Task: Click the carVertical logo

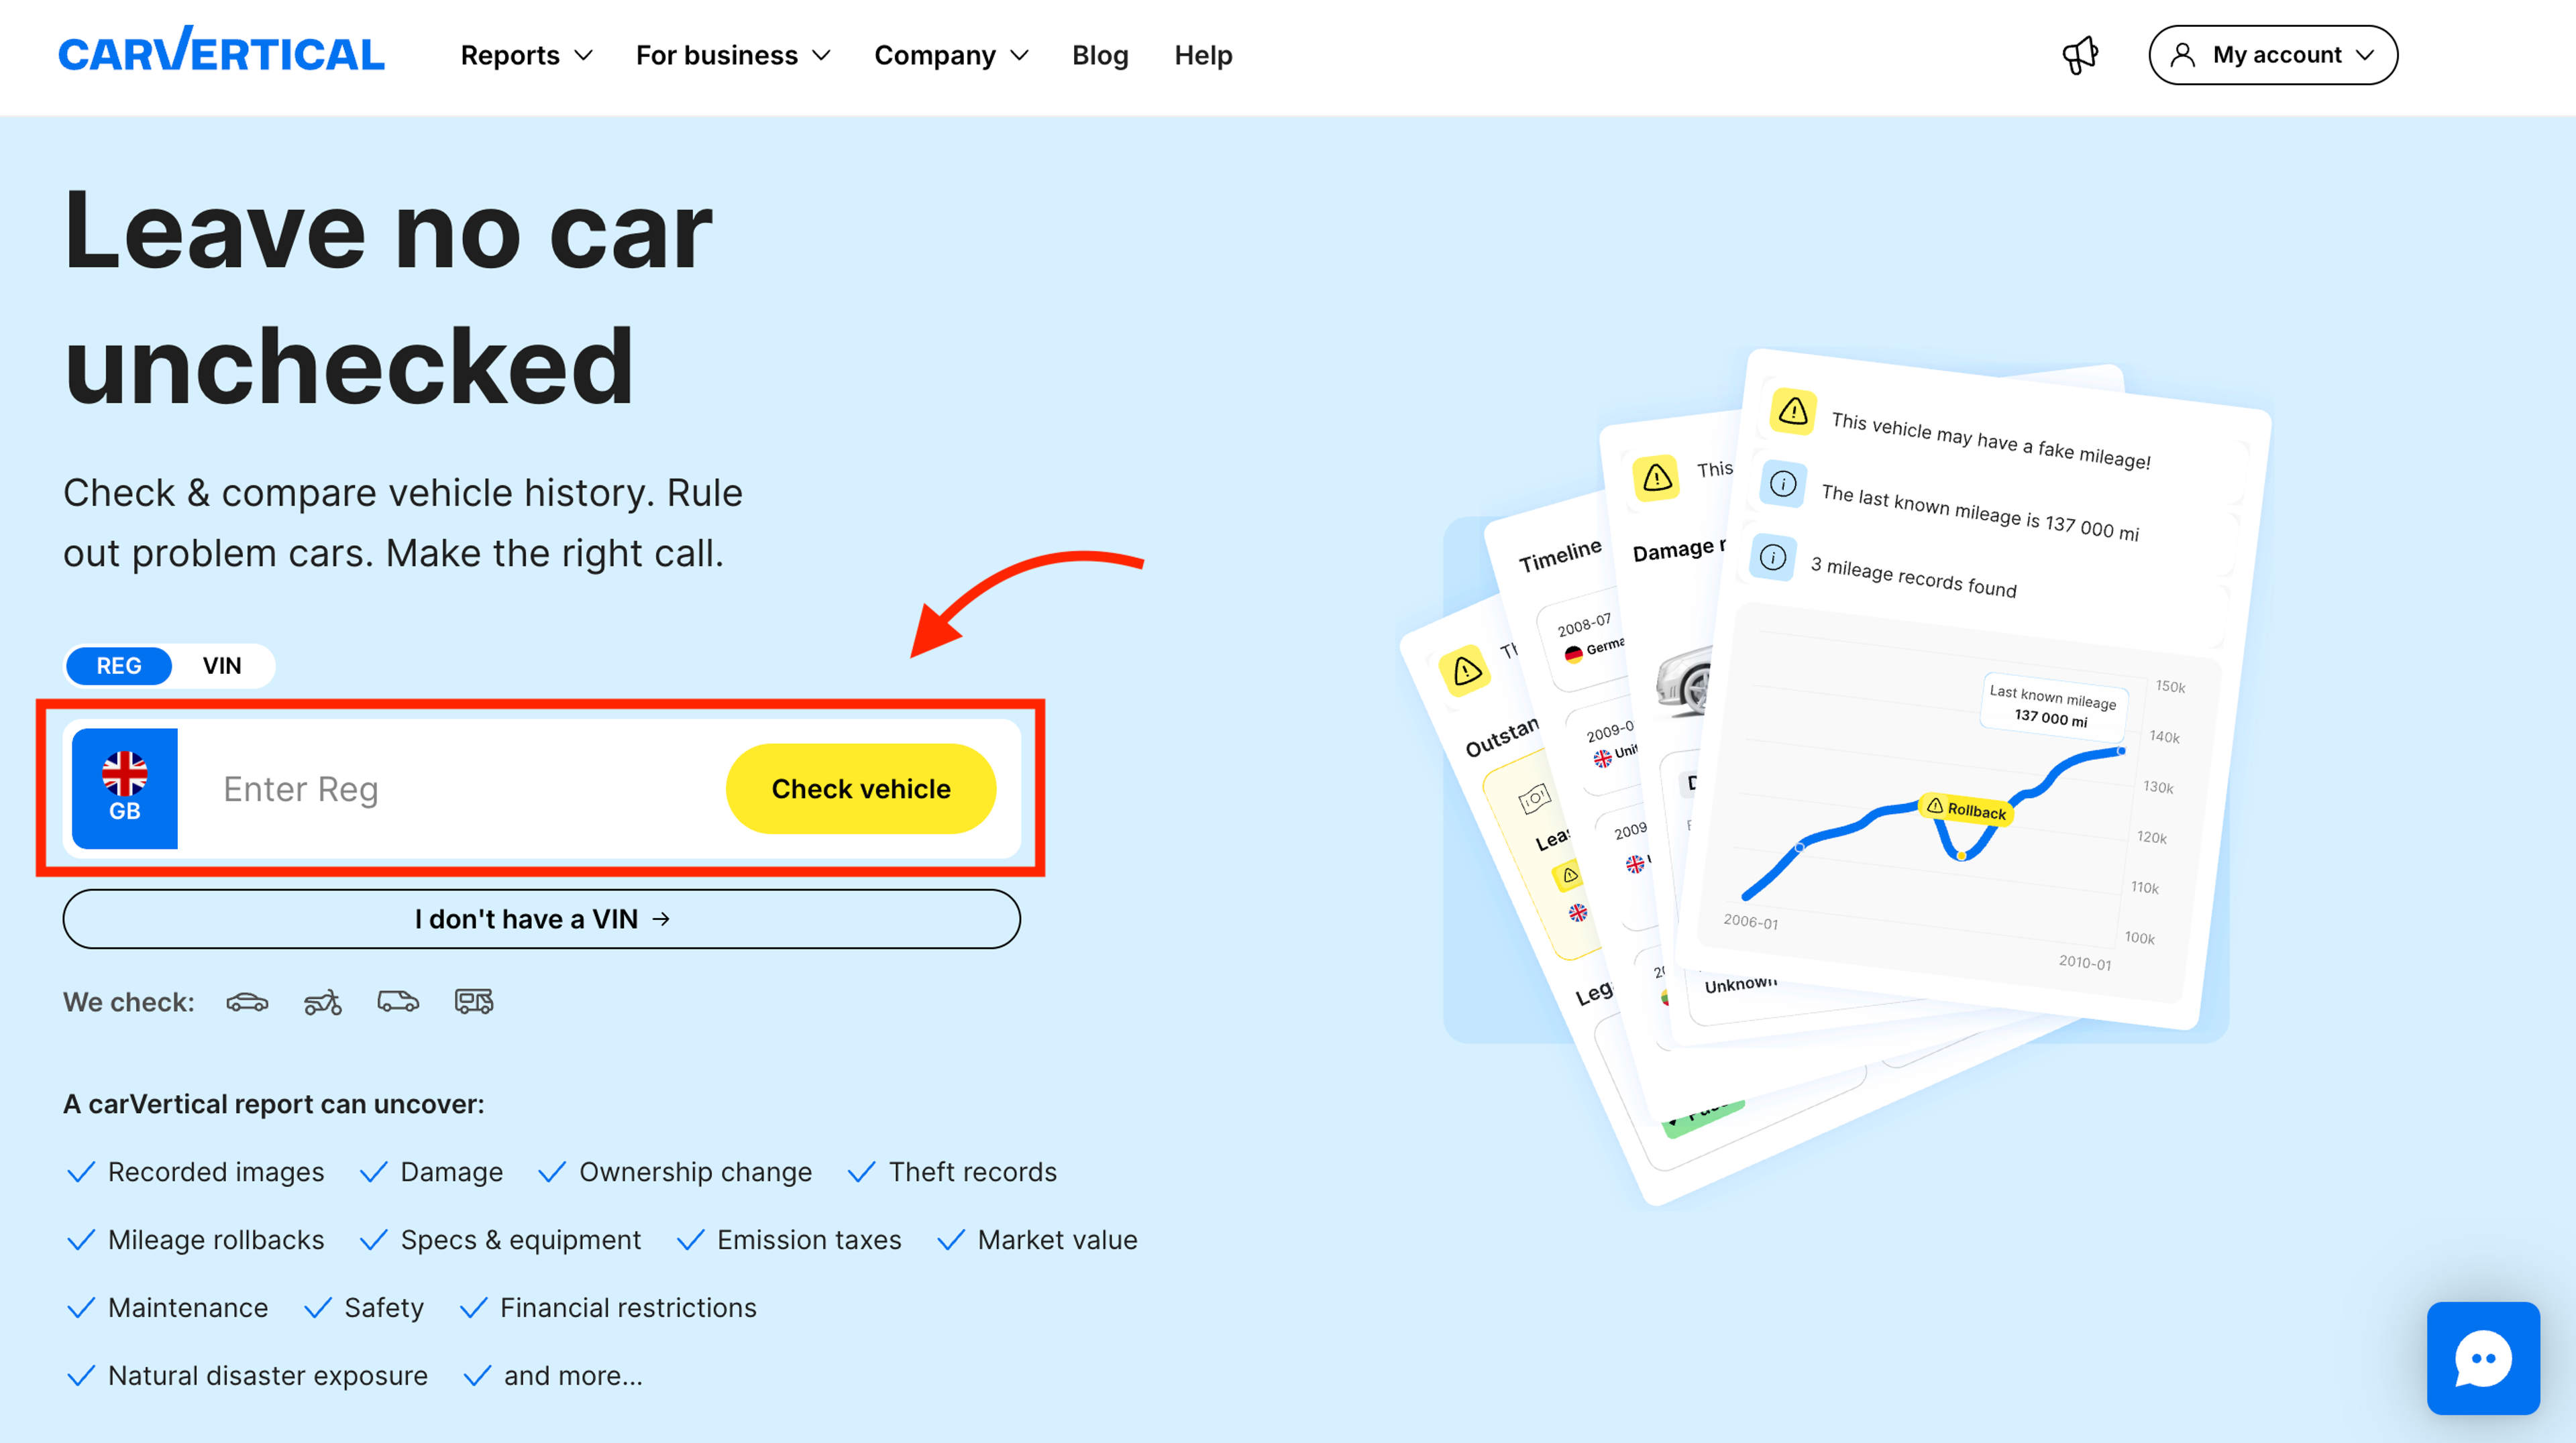Action: pyautogui.click(x=221, y=50)
